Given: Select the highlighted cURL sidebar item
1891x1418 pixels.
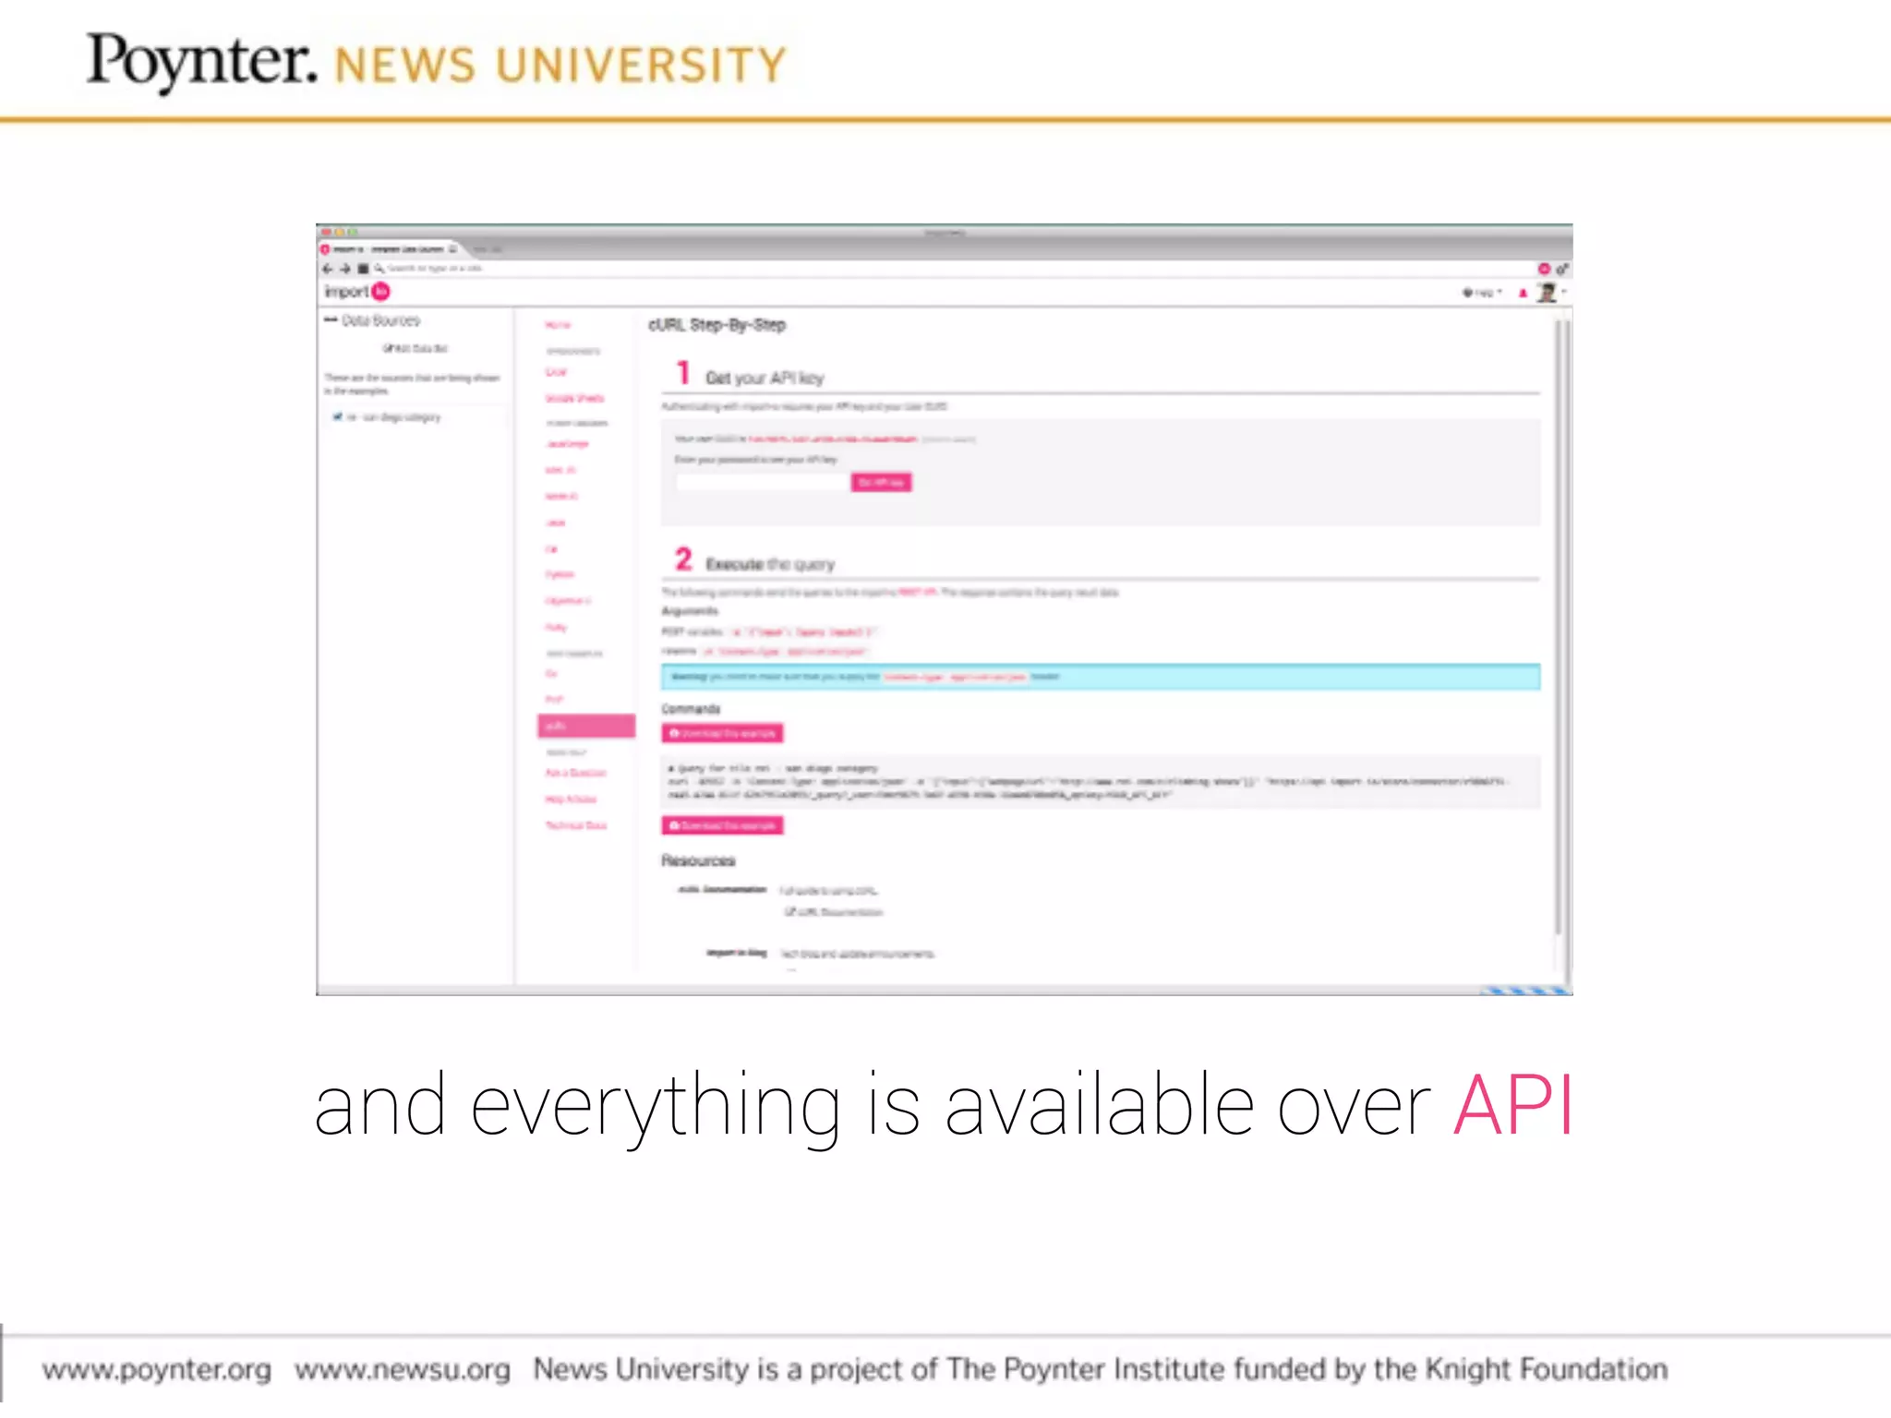Looking at the screenshot, I should tap(586, 726).
